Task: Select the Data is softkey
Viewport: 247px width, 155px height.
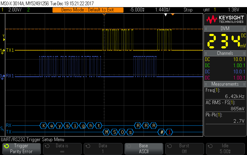Action: coord(62,149)
